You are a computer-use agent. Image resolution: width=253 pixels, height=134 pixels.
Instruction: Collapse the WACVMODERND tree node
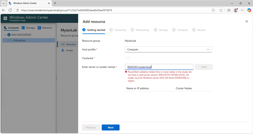[x=5, y=35]
